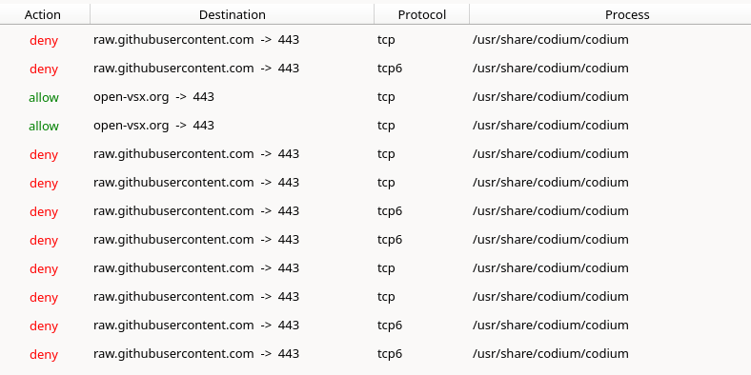Image resolution: width=751 pixels, height=375 pixels.
Task: Click the Process column header
Action: [x=627, y=14]
